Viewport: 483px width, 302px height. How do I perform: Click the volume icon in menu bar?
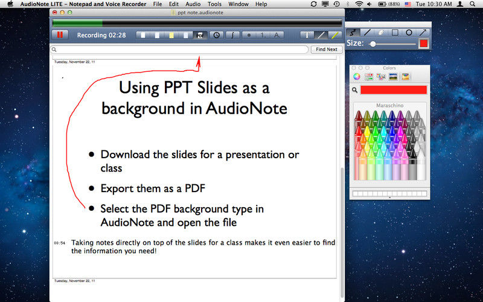(369, 4)
